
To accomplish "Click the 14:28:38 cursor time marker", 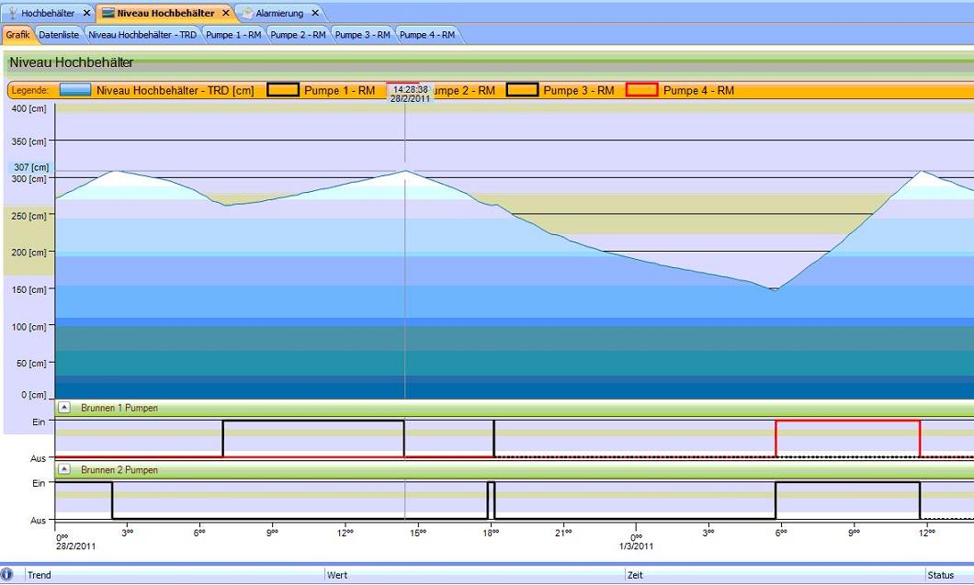I will [x=410, y=89].
